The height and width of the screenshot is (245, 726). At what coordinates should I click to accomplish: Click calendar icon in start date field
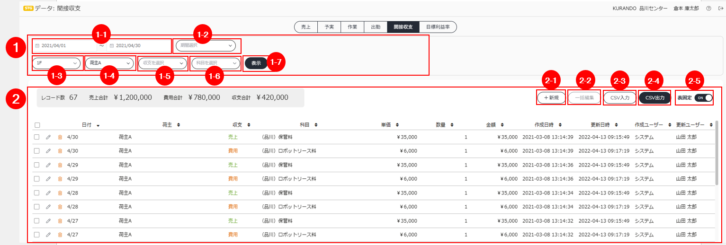[x=37, y=46]
